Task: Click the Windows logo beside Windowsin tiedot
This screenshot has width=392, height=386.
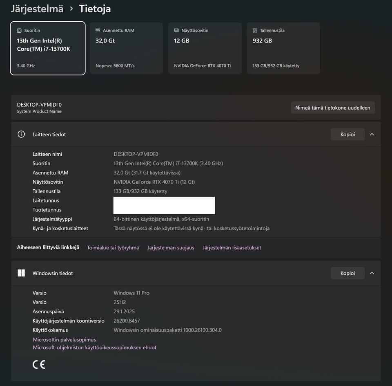Action: (21, 273)
